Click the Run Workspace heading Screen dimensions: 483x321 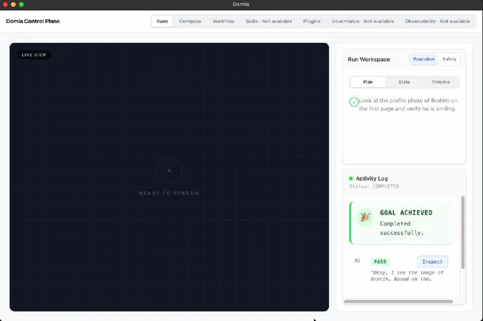tap(369, 59)
